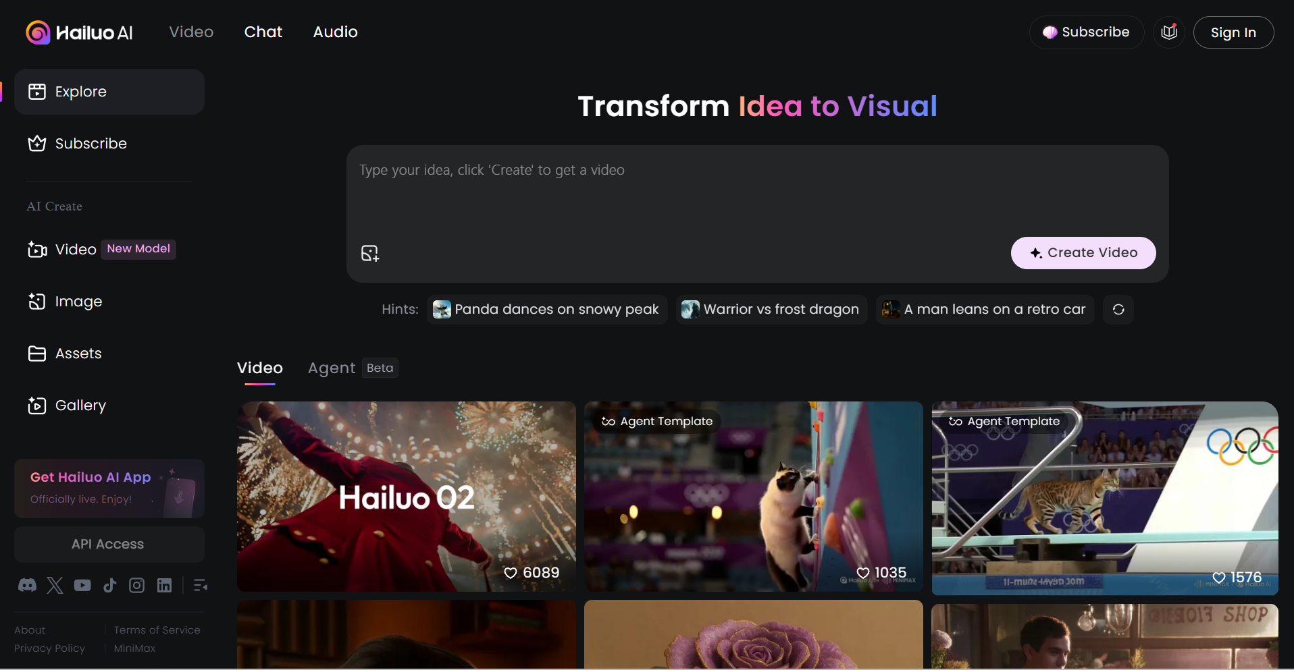The image size is (1294, 670).
Task: Open AI Create Video in the sidebar
Action: pyautogui.click(x=109, y=250)
